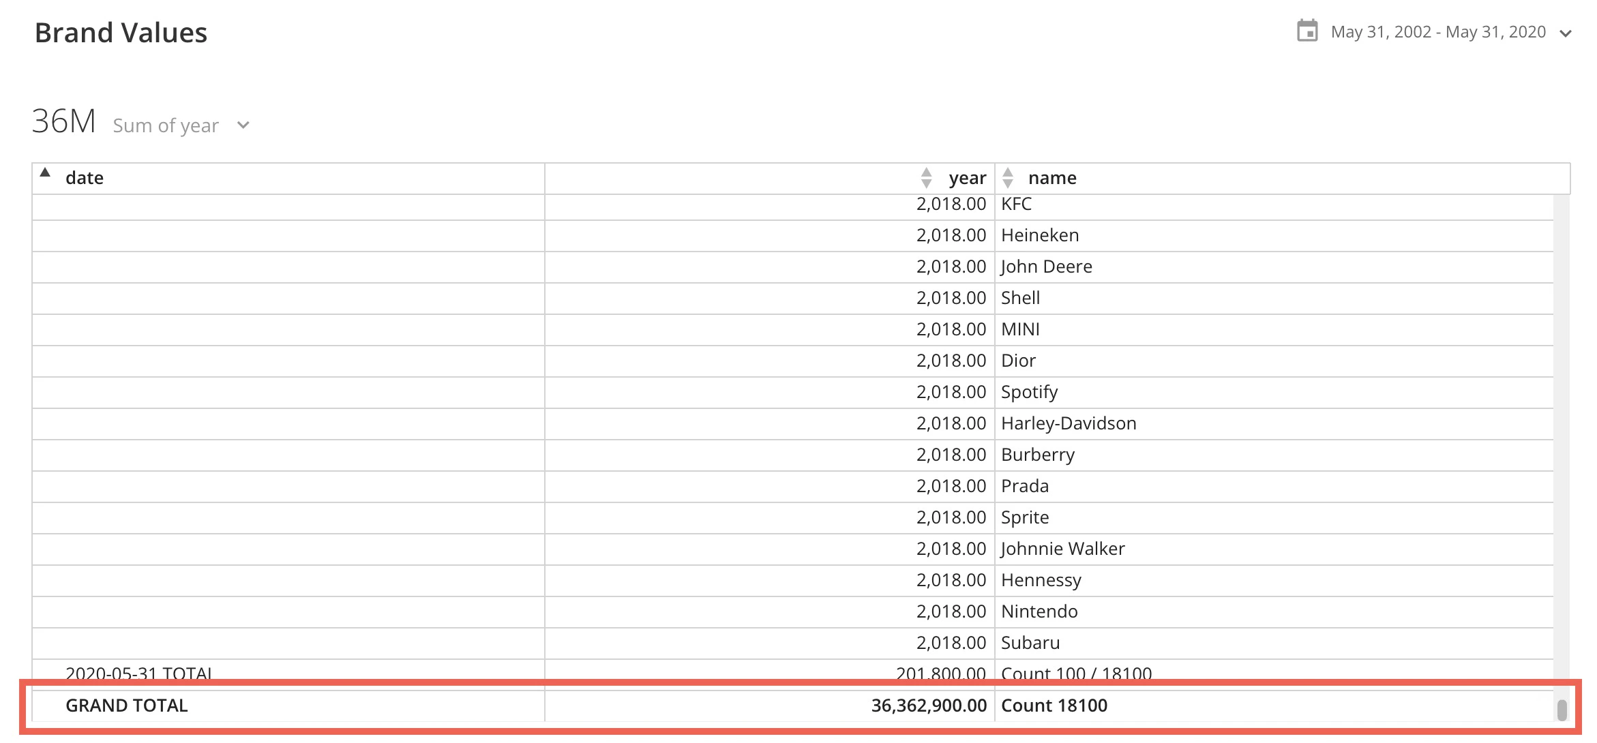Click the 36M summary value
Viewport: 1597px width, 743px height.
pos(63,121)
